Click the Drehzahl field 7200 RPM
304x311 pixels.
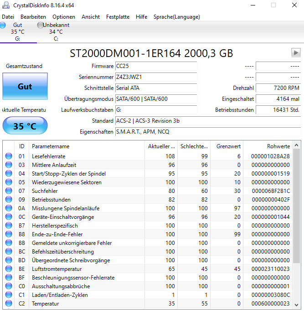(278, 88)
